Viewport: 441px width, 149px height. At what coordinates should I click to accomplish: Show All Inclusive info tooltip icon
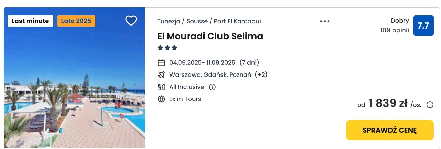pyautogui.click(x=212, y=87)
